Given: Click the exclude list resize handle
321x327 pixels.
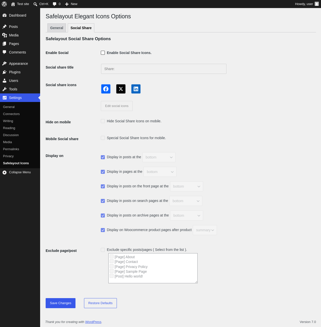Looking at the screenshot, I should click(196, 282).
